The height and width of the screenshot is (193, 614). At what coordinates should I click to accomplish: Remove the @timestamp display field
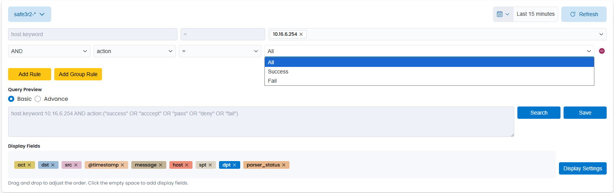(x=122, y=165)
